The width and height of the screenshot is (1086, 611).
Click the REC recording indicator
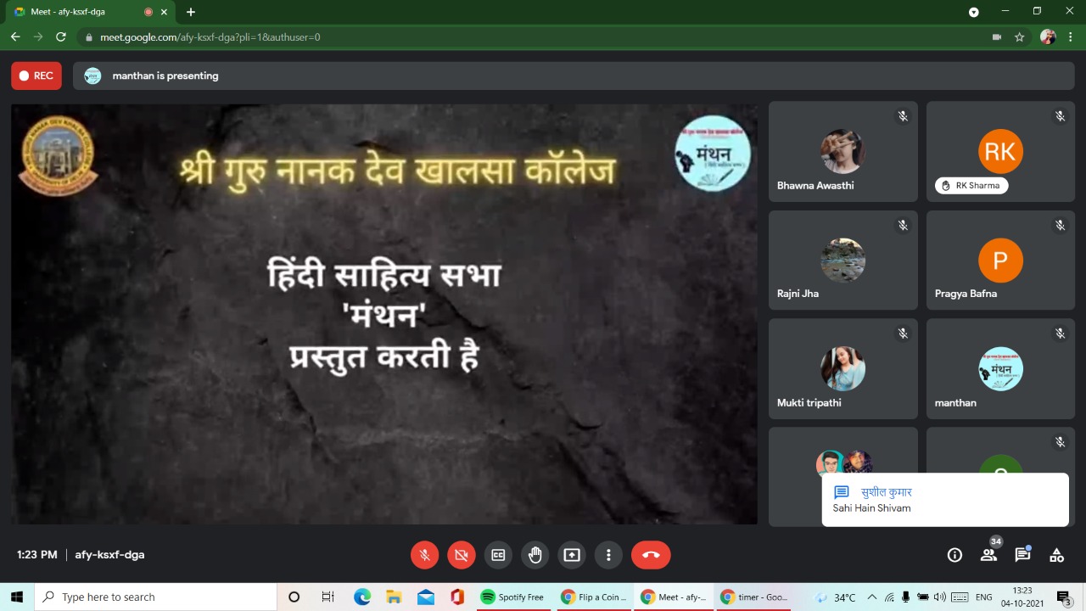(36, 76)
